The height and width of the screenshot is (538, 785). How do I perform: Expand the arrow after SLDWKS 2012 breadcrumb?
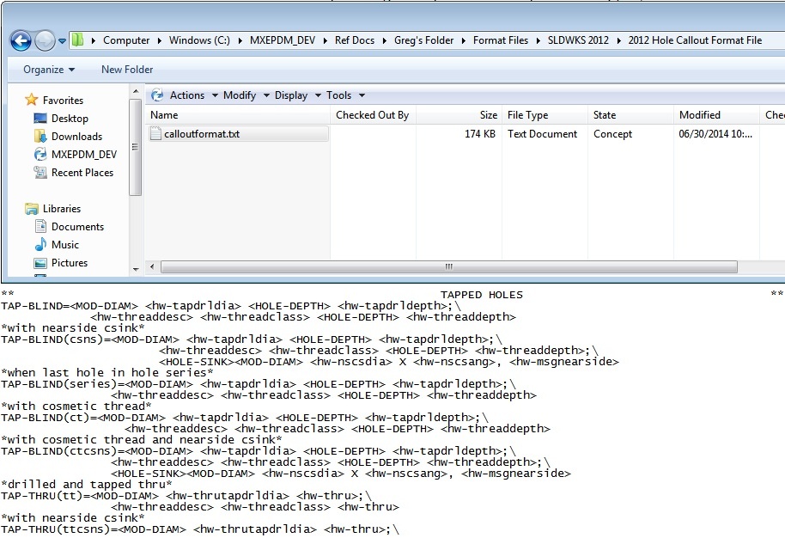pos(618,40)
